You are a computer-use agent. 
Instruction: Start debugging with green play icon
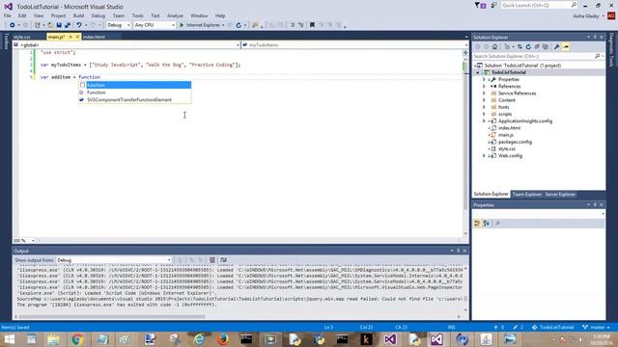tap(182, 25)
